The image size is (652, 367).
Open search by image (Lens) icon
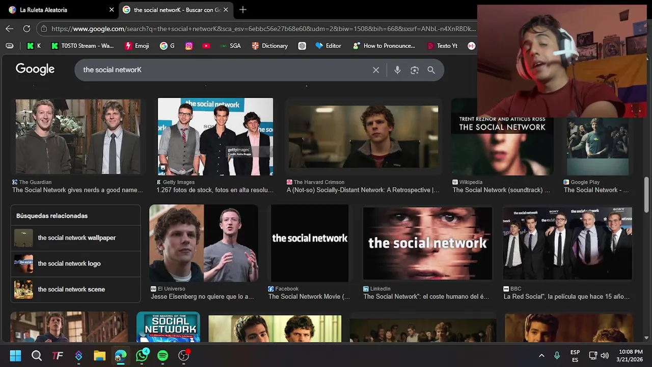[415, 70]
